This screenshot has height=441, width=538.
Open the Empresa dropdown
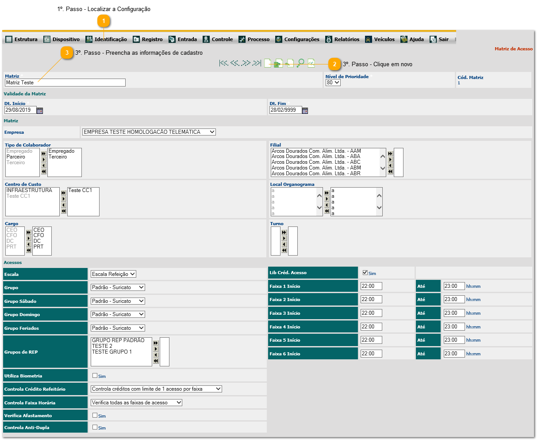coord(149,132)
